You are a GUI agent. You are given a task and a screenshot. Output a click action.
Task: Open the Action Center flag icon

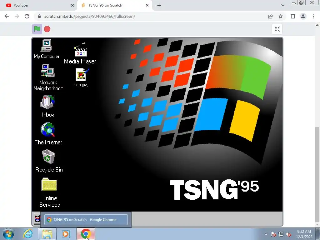(x=273, y=234)
